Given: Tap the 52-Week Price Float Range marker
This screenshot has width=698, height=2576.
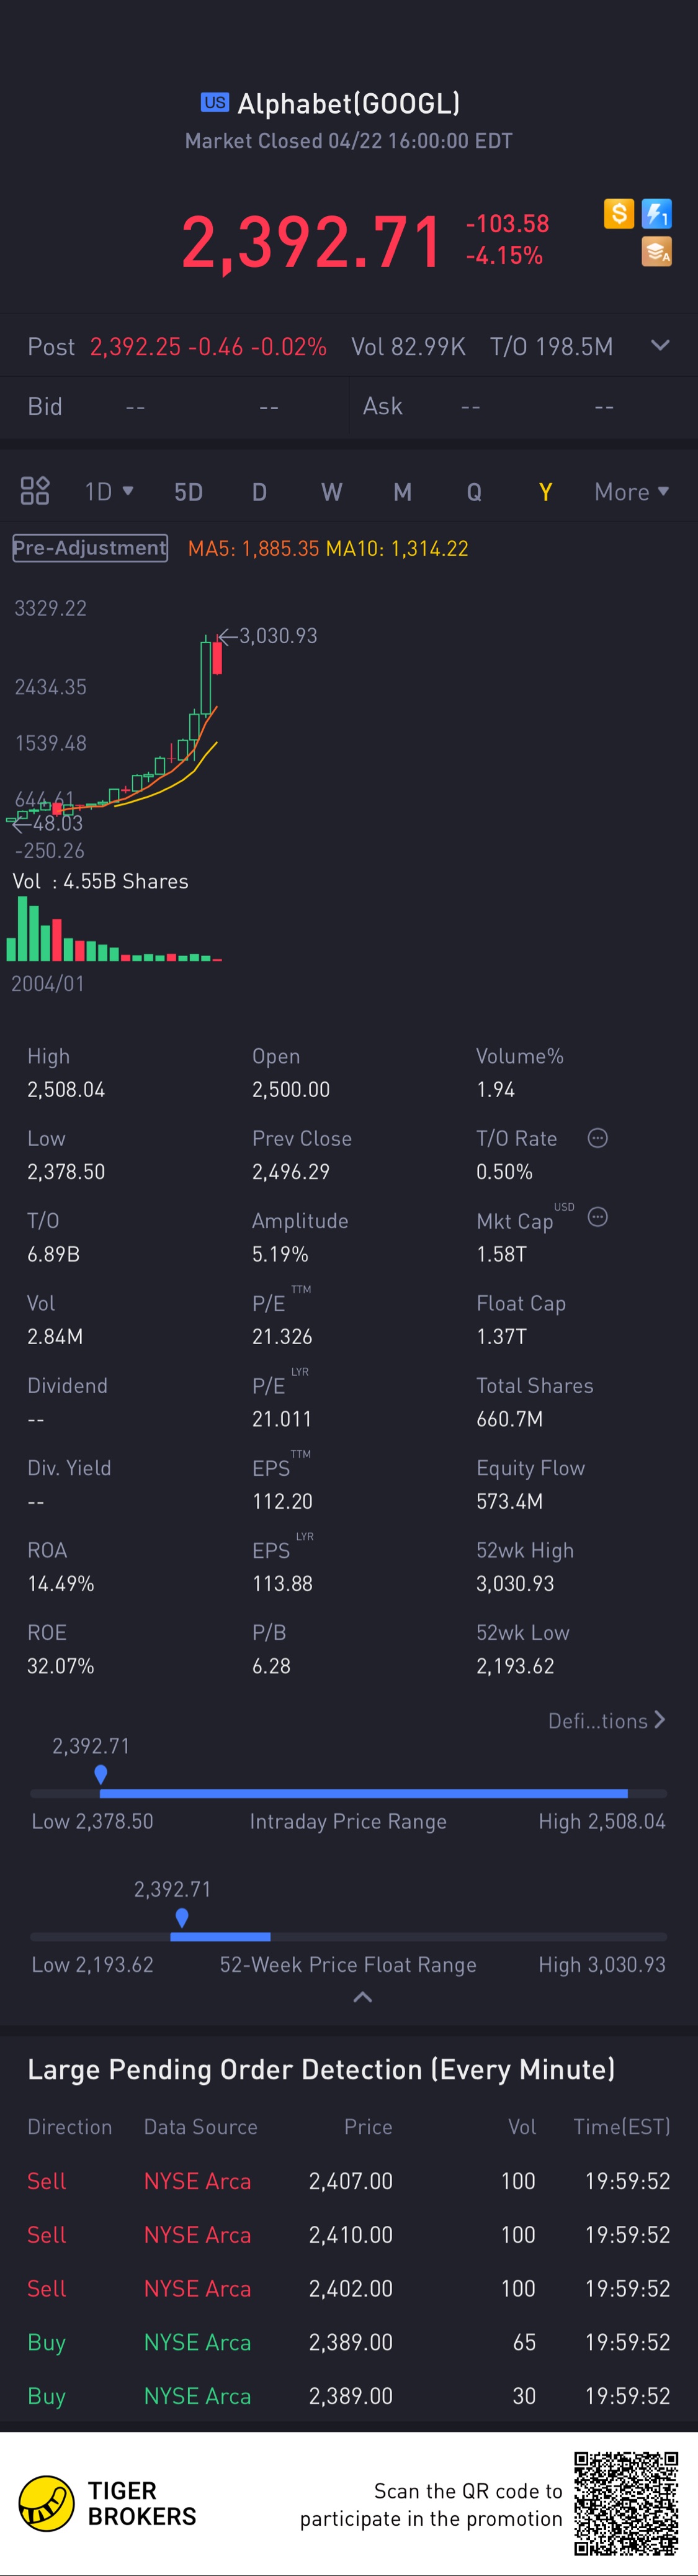Looking at the screenshot, I should coord(182,1917).
